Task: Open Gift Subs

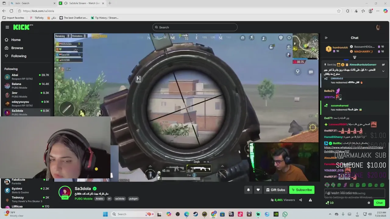Action: coord(276,190)
